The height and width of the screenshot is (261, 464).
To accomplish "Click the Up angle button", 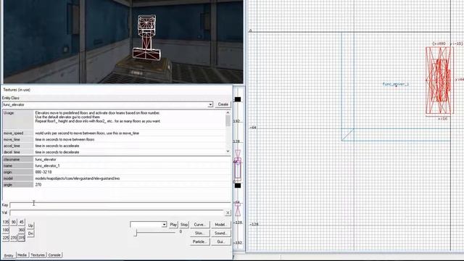I will 30,225.
